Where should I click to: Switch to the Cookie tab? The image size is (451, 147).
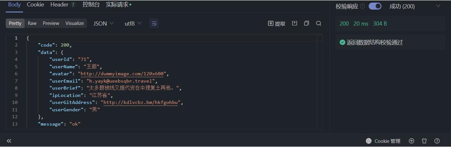click(35, 5)
